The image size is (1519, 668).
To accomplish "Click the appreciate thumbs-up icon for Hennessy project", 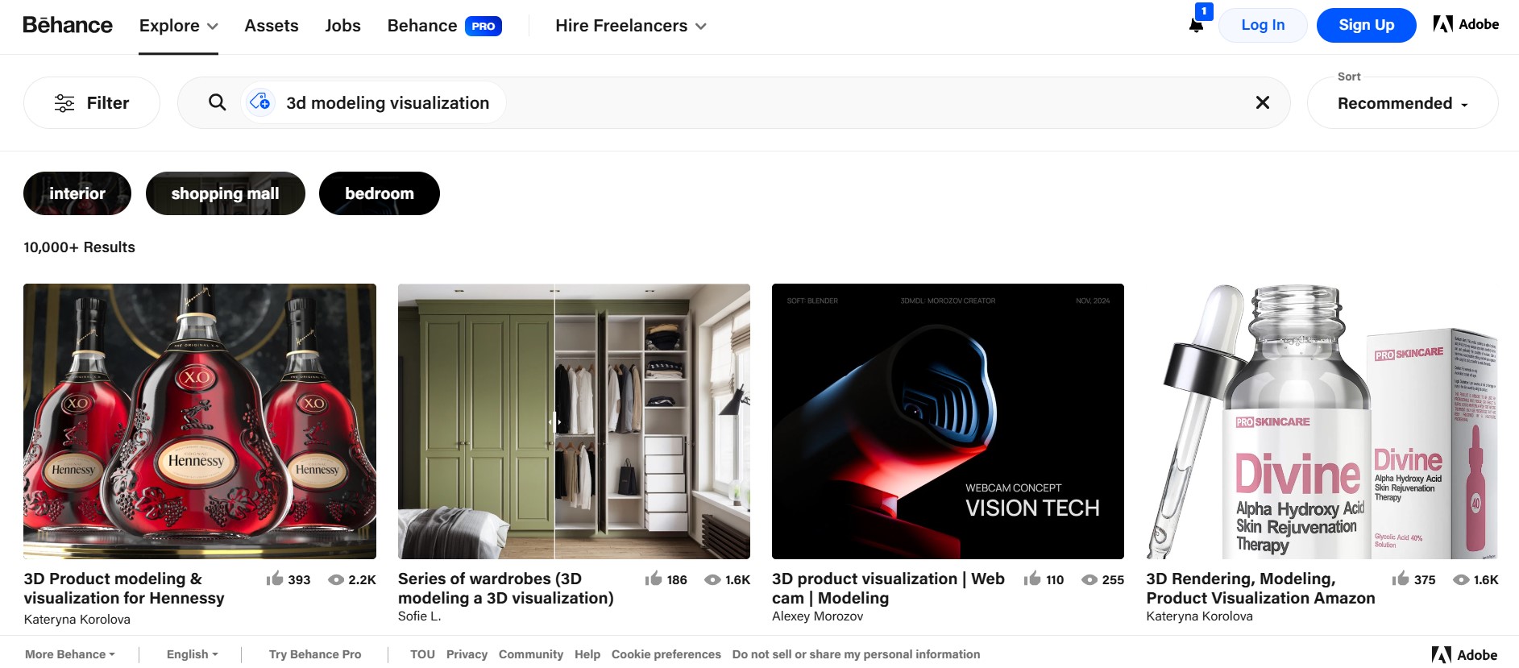I will click(275, 579).
